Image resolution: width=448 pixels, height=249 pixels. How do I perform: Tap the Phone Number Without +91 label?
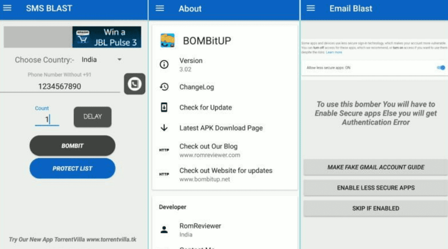(59, 75)
